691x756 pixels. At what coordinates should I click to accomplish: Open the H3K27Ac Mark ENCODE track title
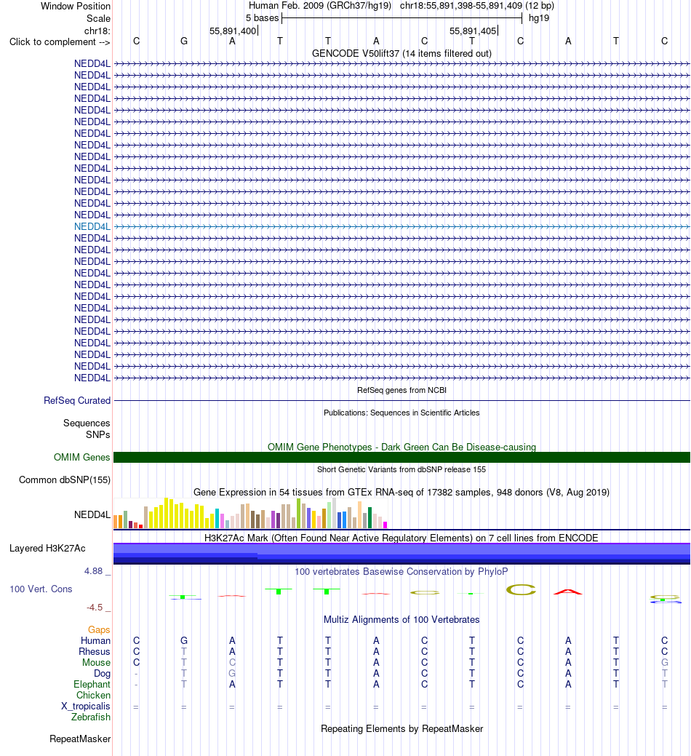[x=401, y=538]
